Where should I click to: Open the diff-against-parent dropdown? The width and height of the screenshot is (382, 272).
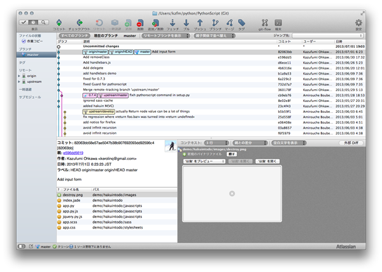(x=250, y=143)
